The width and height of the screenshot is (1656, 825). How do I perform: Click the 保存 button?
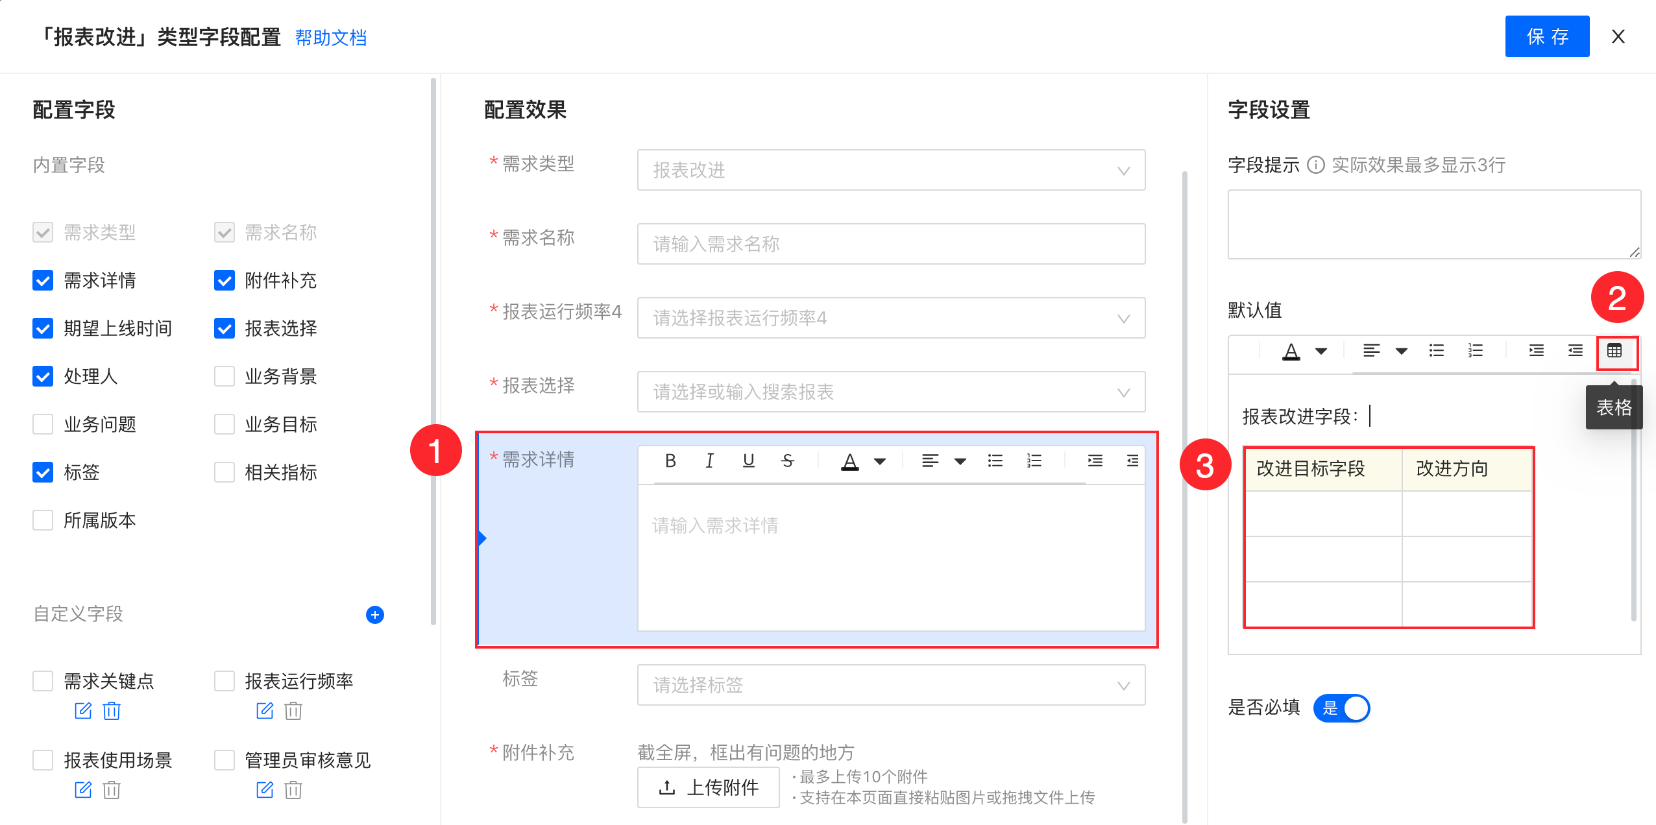pos(1546,37)
